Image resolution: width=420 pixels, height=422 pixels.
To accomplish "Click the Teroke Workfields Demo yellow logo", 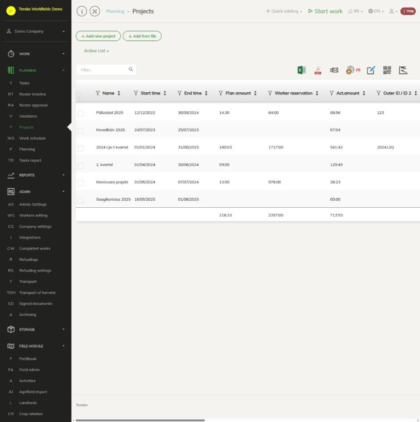I will 11,11.
